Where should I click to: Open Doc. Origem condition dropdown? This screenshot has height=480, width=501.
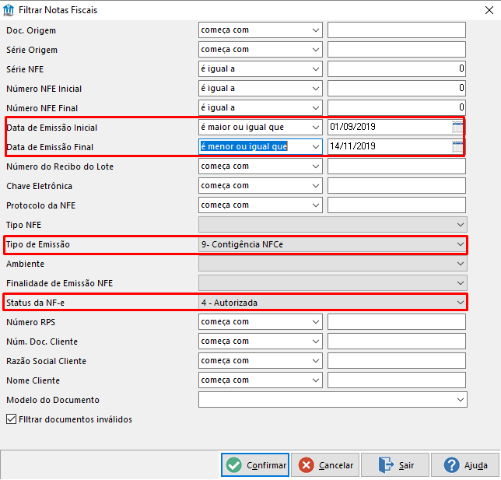pos(261,30)
